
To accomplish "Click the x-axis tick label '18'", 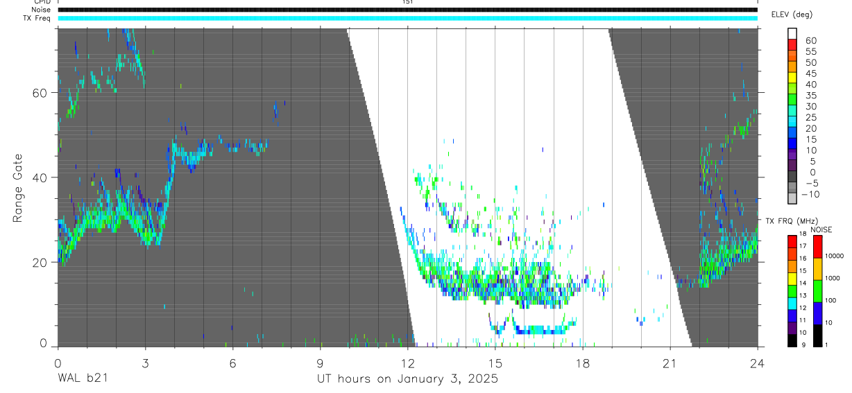I will [x=582, y=363].
